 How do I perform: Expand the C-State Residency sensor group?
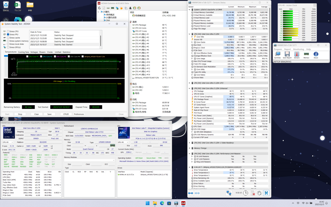pyautogui.click(x=189, y=143)
